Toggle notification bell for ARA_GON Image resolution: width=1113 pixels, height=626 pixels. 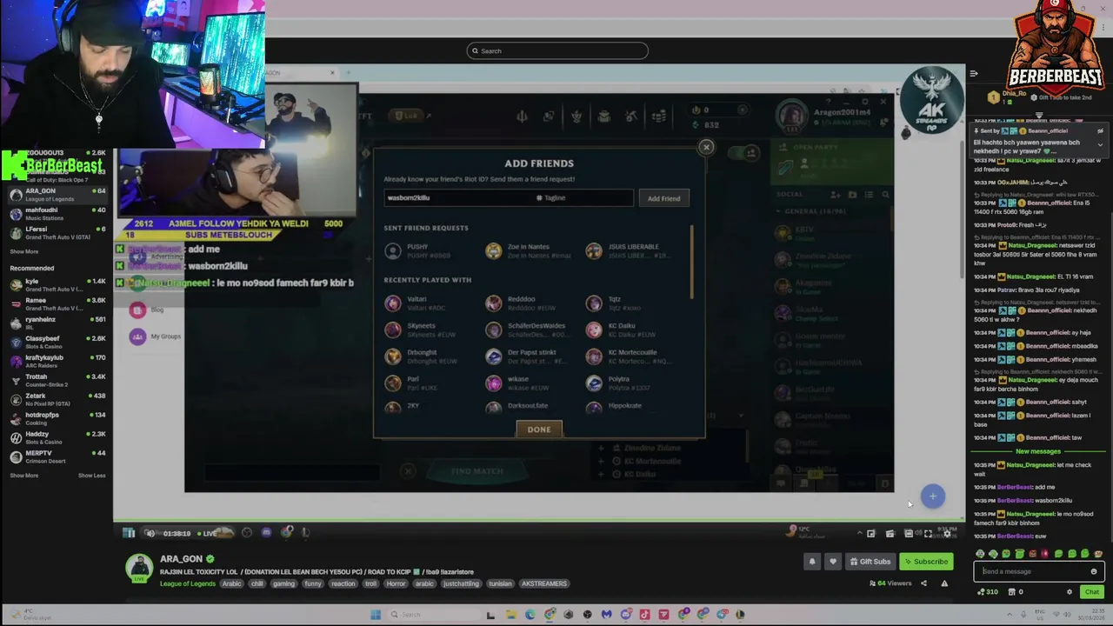coord(812,562)
